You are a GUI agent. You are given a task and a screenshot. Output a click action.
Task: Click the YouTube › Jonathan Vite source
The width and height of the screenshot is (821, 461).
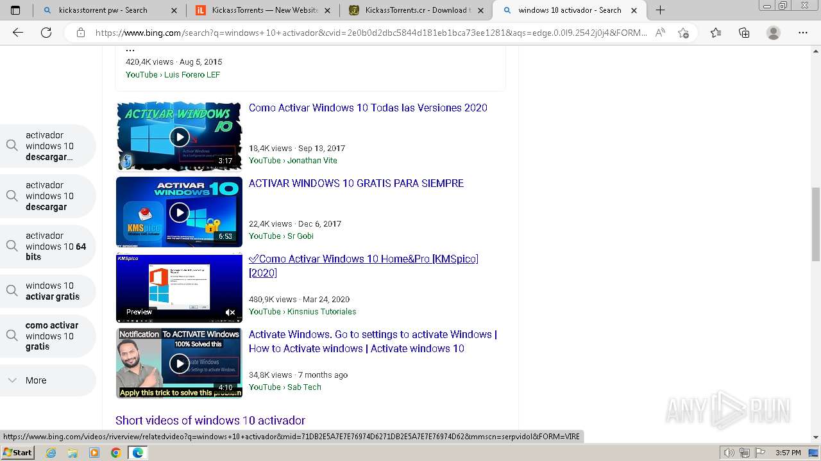pos(293,161)
